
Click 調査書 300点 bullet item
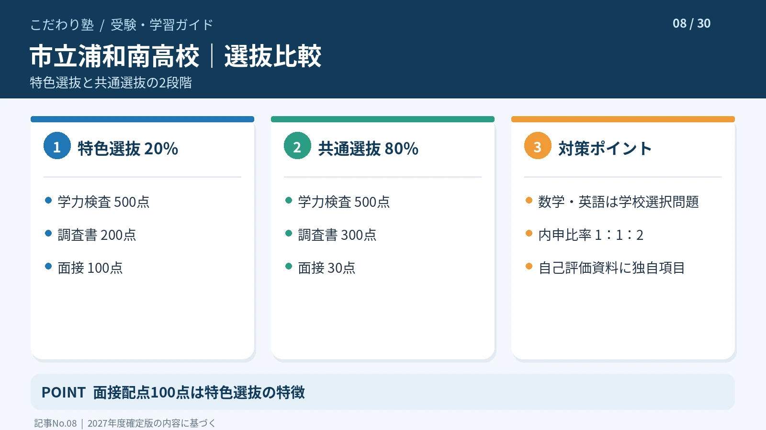click(x=337, y=235)
